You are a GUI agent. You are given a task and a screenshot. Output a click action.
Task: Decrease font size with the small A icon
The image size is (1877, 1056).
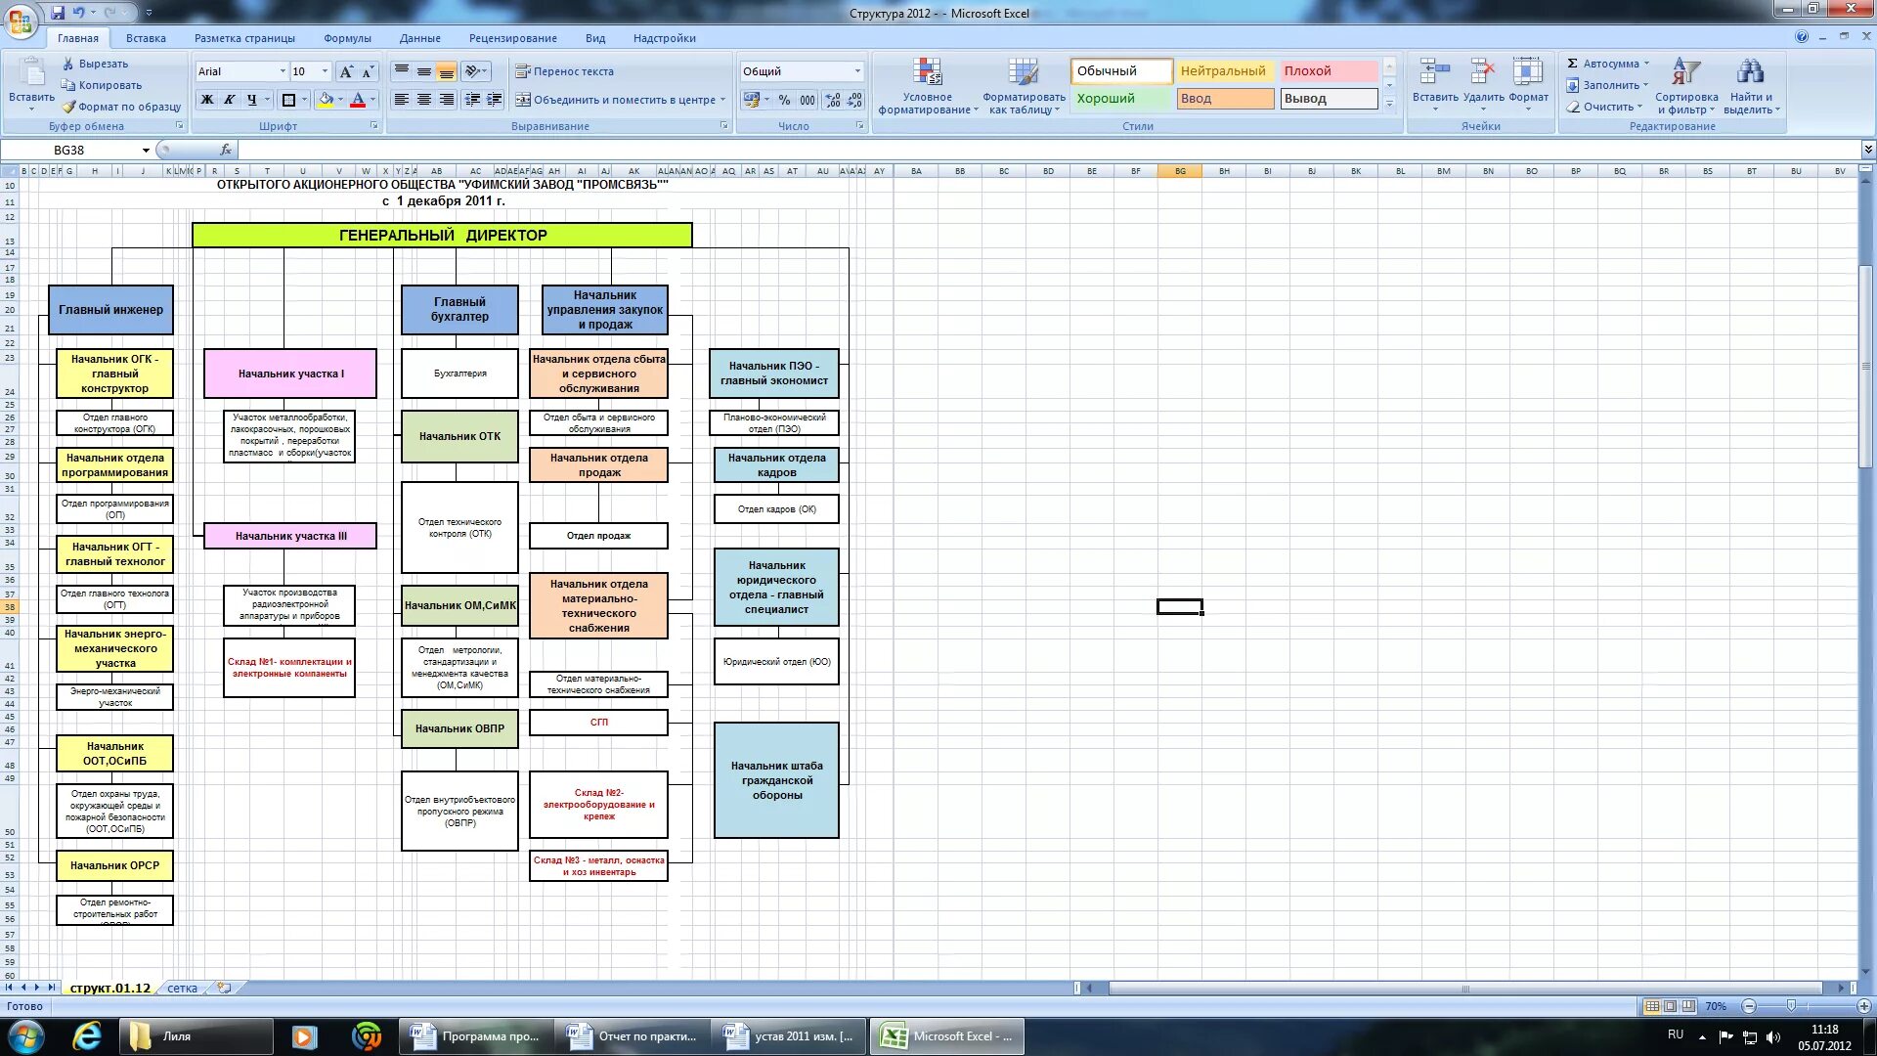coord(368,71)
